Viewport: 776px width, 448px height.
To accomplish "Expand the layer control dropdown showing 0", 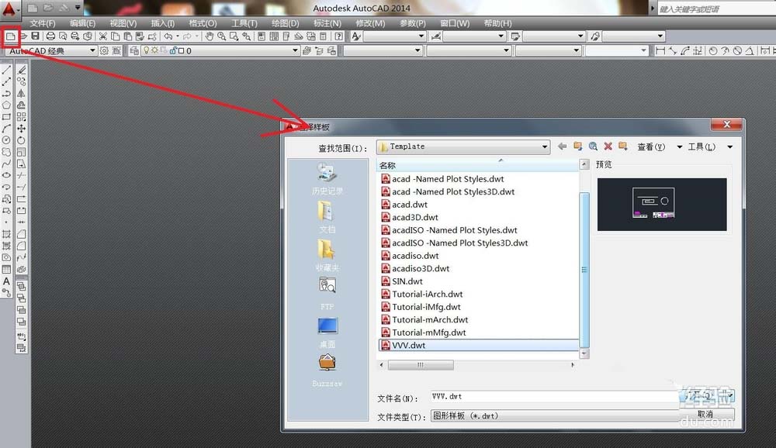I will [295, 50].
